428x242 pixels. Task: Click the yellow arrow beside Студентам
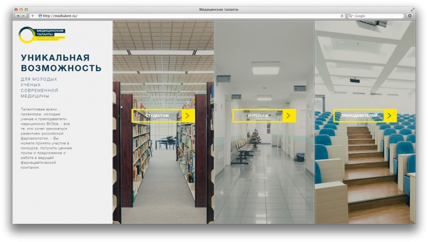[x=187, y=116]
